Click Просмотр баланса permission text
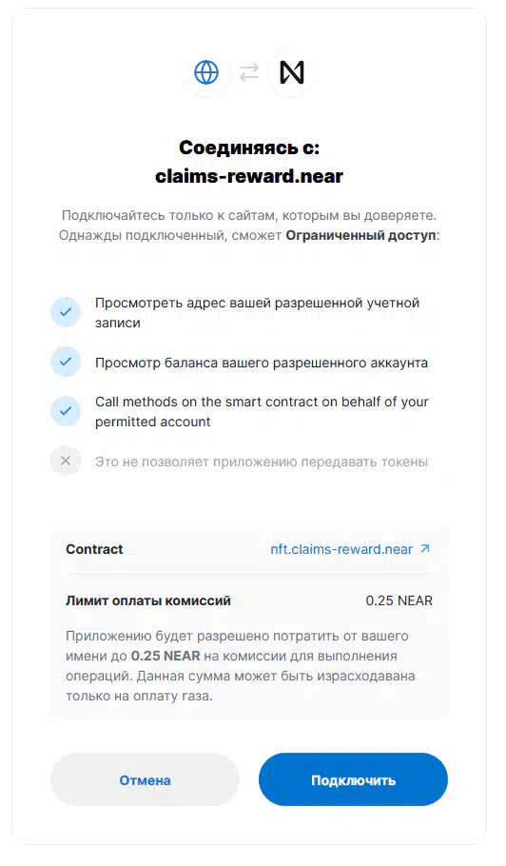Image resolution: width=506 pixels, height=866 pixels. 262,363
